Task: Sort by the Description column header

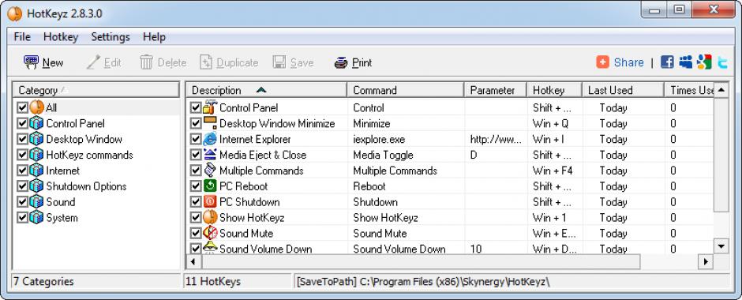Action: [267, 90]
